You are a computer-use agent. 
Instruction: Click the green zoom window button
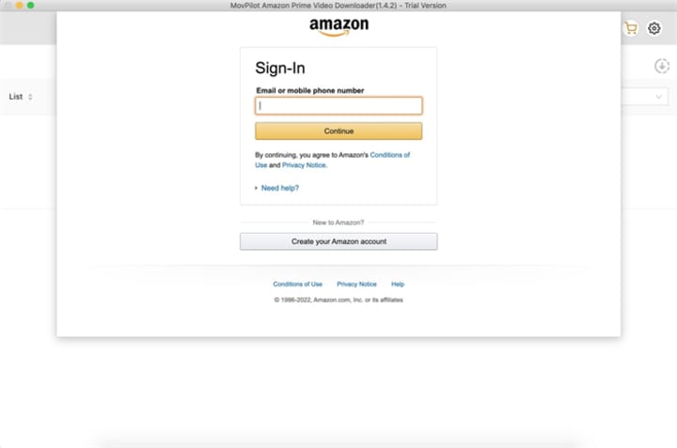(31, 6)
